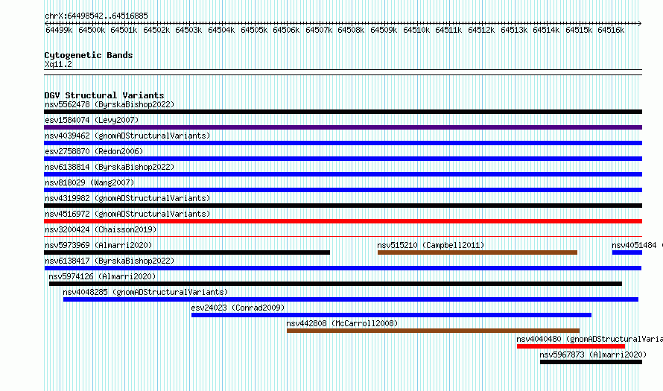Open the nsv4051484 variant label

pyautogui.click(x=634, y=245)
